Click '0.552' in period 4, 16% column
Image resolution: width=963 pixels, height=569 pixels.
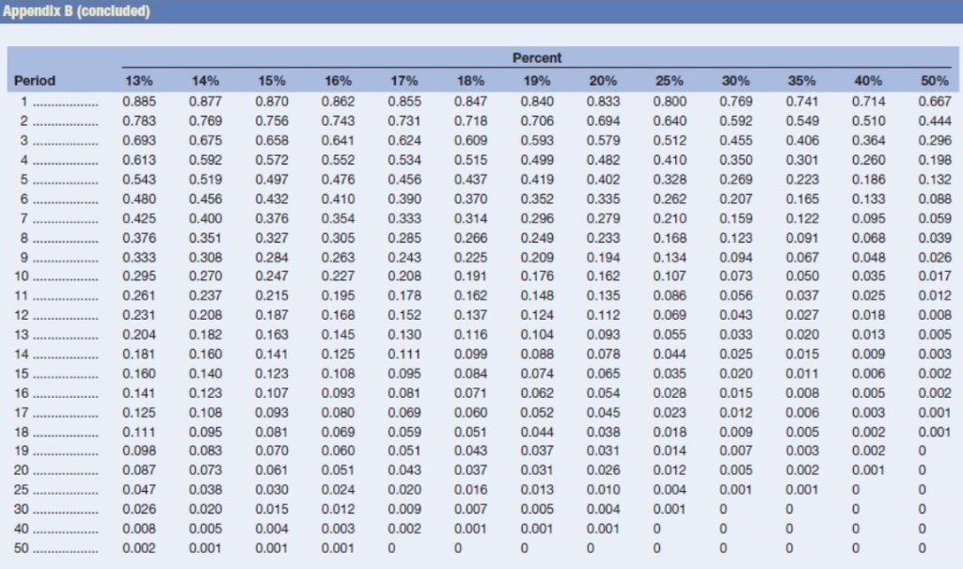click(x=338, y=160)
